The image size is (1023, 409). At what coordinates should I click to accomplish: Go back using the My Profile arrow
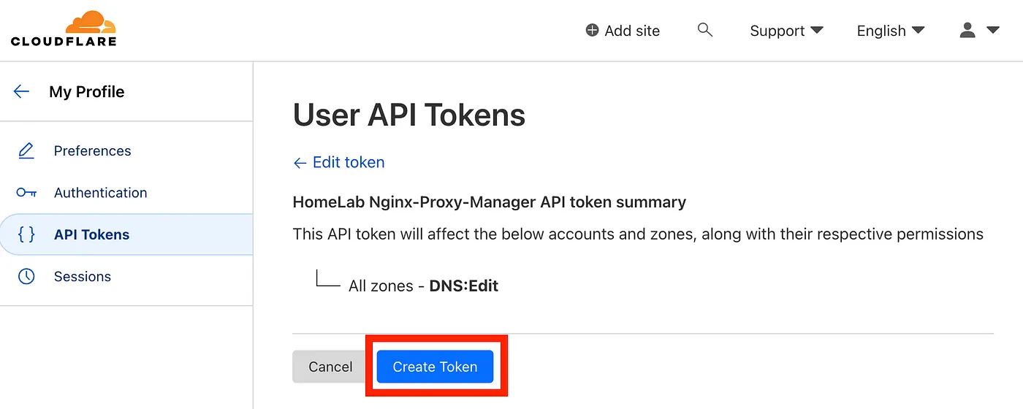point(21,91)
